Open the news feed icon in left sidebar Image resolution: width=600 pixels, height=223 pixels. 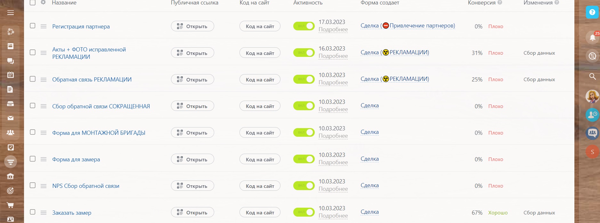click(x=11, y=46)
